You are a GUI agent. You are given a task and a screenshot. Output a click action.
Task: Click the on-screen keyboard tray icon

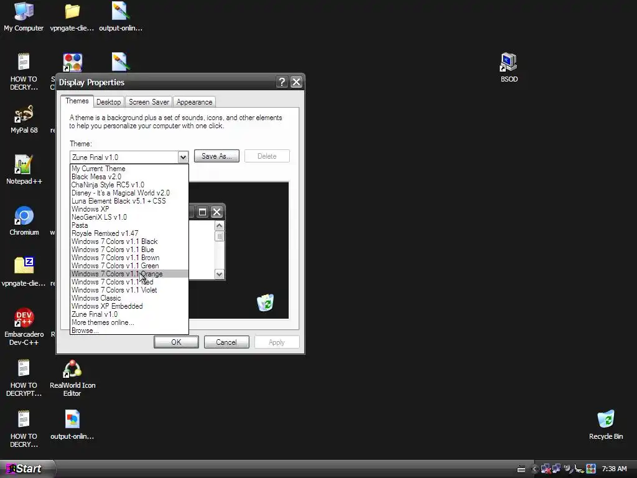coord(521,469)
